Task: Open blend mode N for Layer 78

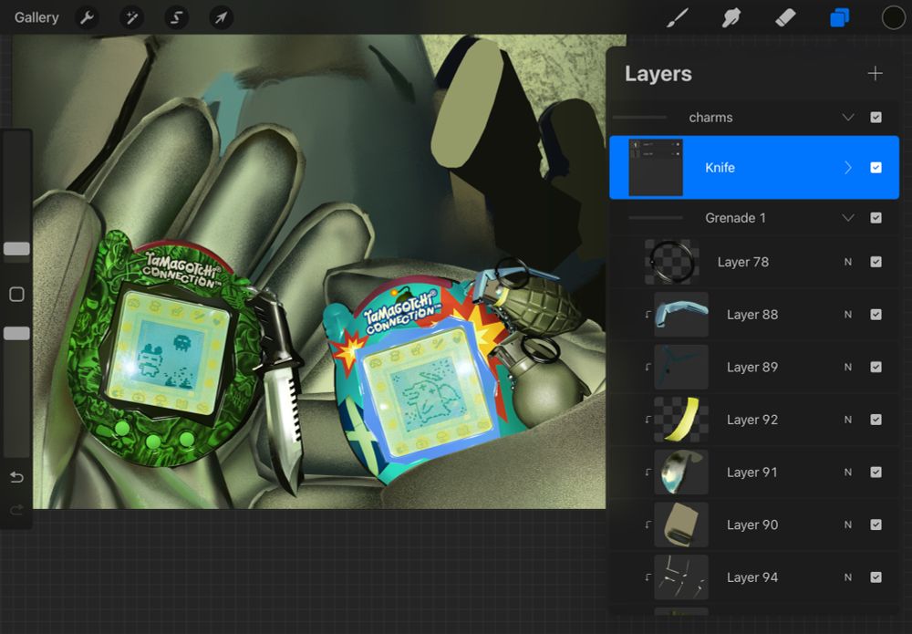Action: coord(848,263)
